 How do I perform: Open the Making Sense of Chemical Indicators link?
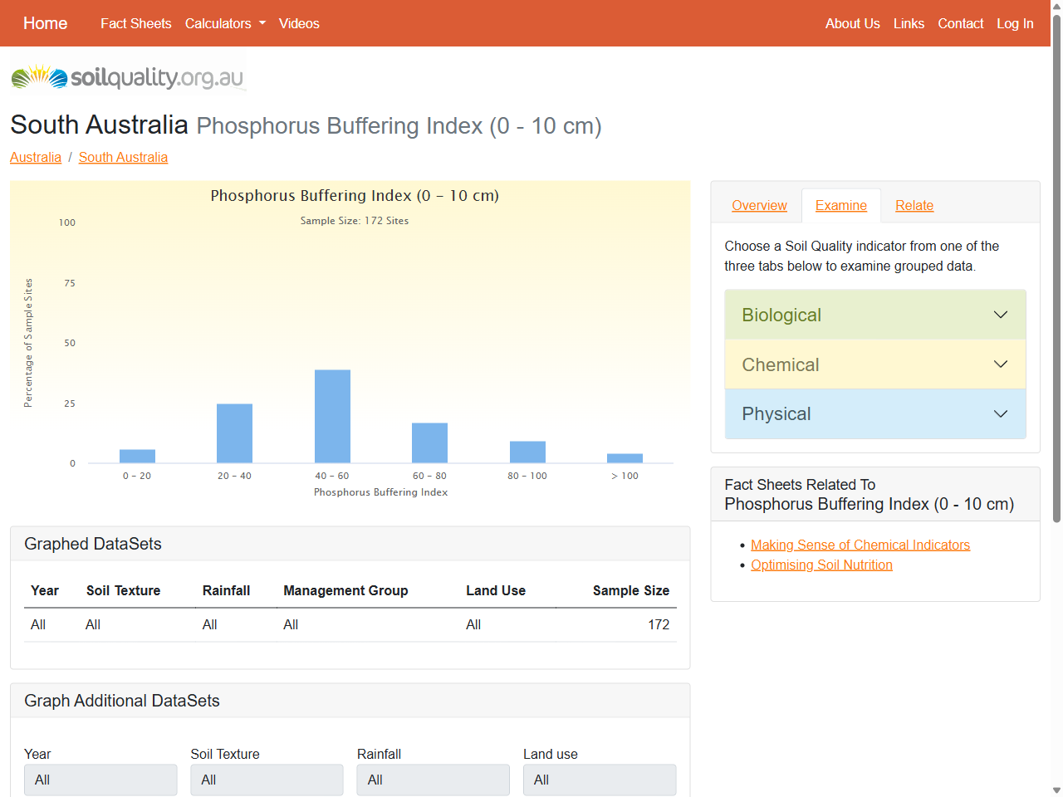tap(860, 545)
